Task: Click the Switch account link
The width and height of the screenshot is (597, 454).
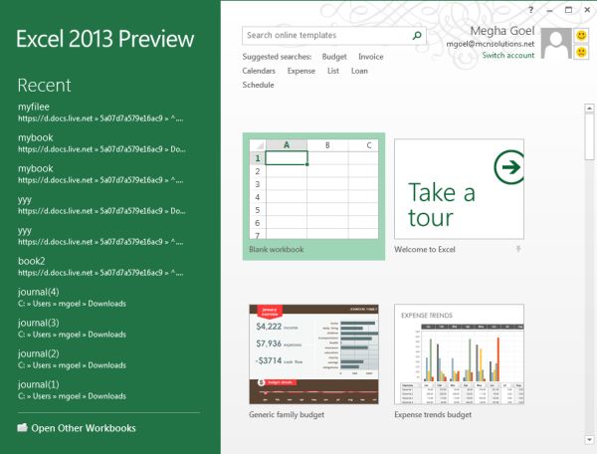Action: 508,55
